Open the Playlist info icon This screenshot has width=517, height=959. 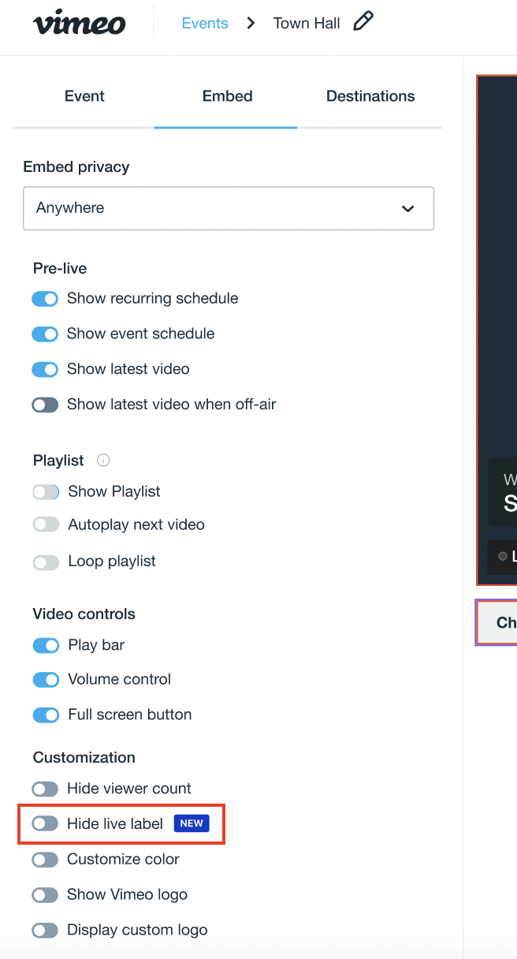(x=103, y=460)
